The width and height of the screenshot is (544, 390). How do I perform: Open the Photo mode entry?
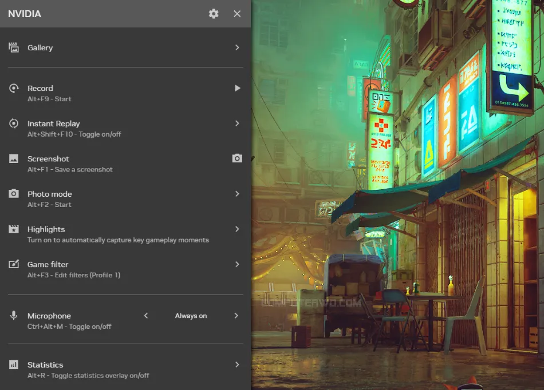click(x=125, y=199)
